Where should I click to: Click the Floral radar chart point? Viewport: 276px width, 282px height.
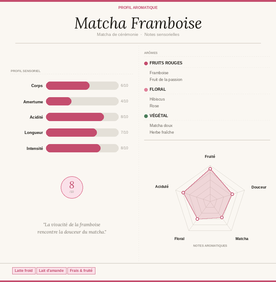(x=197, y=219)
